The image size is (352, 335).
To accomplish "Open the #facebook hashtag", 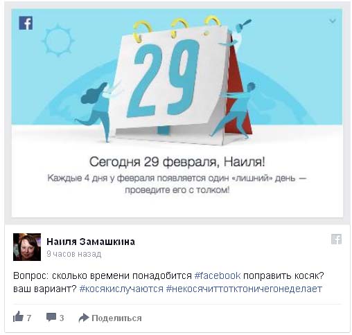I will [218, 275].
